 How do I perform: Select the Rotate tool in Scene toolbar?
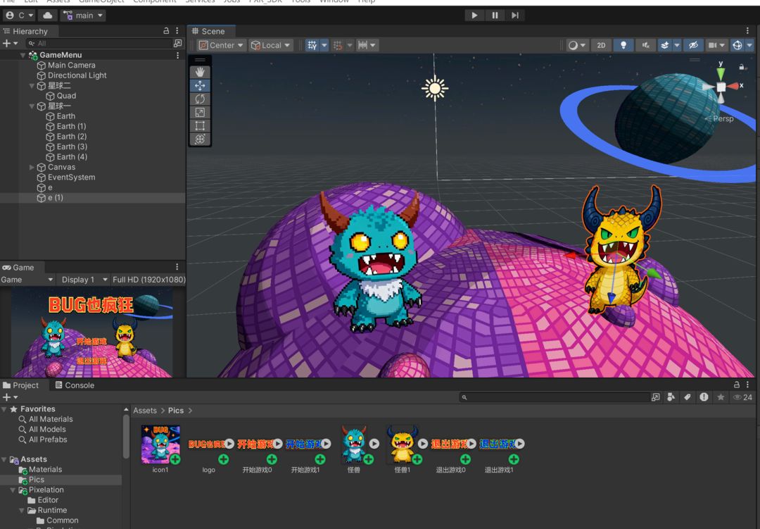[x=200, y=99]
